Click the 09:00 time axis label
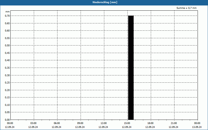This screenshot has height=130, width=208. 80,123
